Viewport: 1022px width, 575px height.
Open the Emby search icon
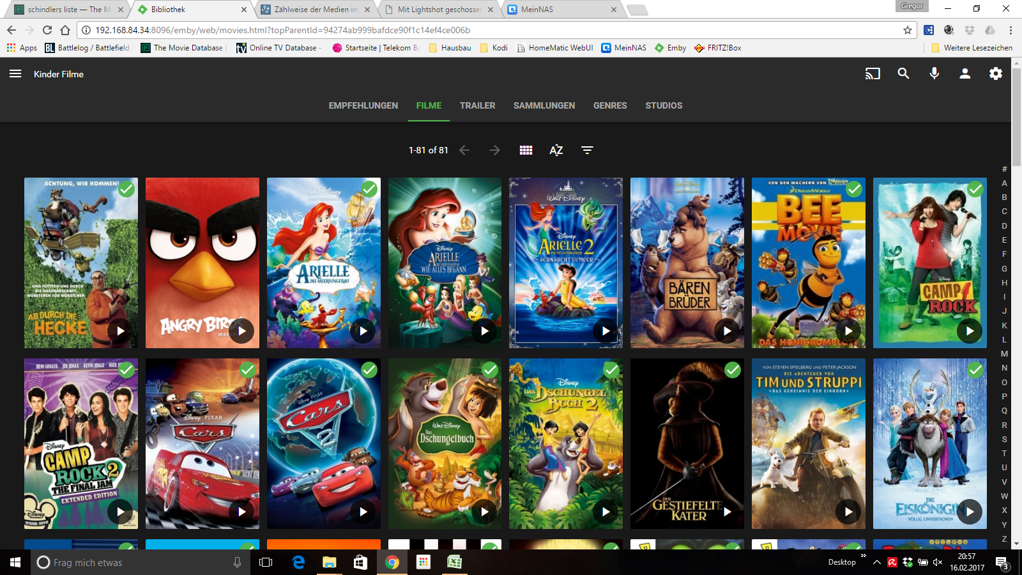[x=903, y=73]
